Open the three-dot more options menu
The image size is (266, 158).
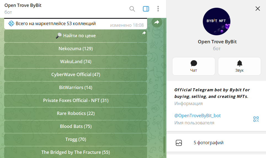pyautogui.click(x=158, y=9)
